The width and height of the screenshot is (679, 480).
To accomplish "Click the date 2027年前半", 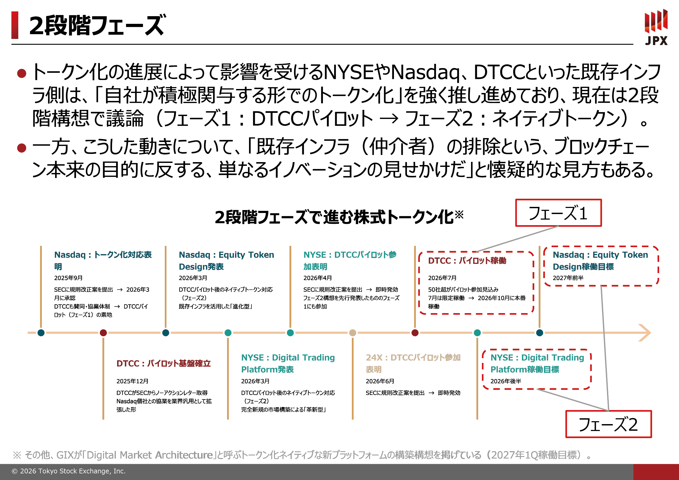I will [x=568, y=278].
